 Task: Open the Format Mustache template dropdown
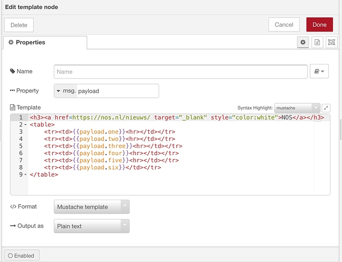point(91,206)
